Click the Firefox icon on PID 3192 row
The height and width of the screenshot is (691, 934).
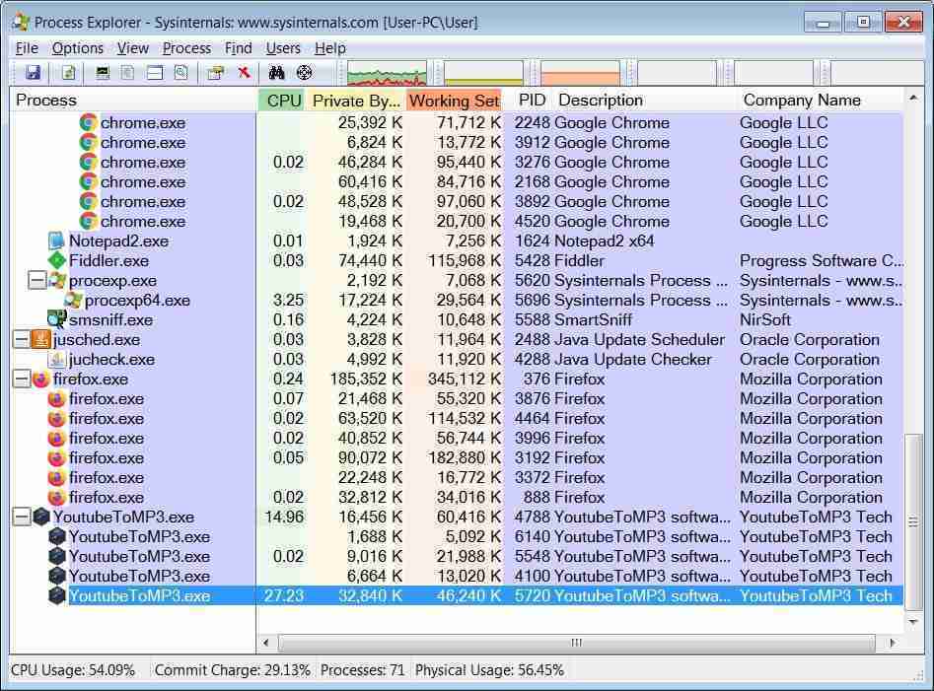pos(56,457)
